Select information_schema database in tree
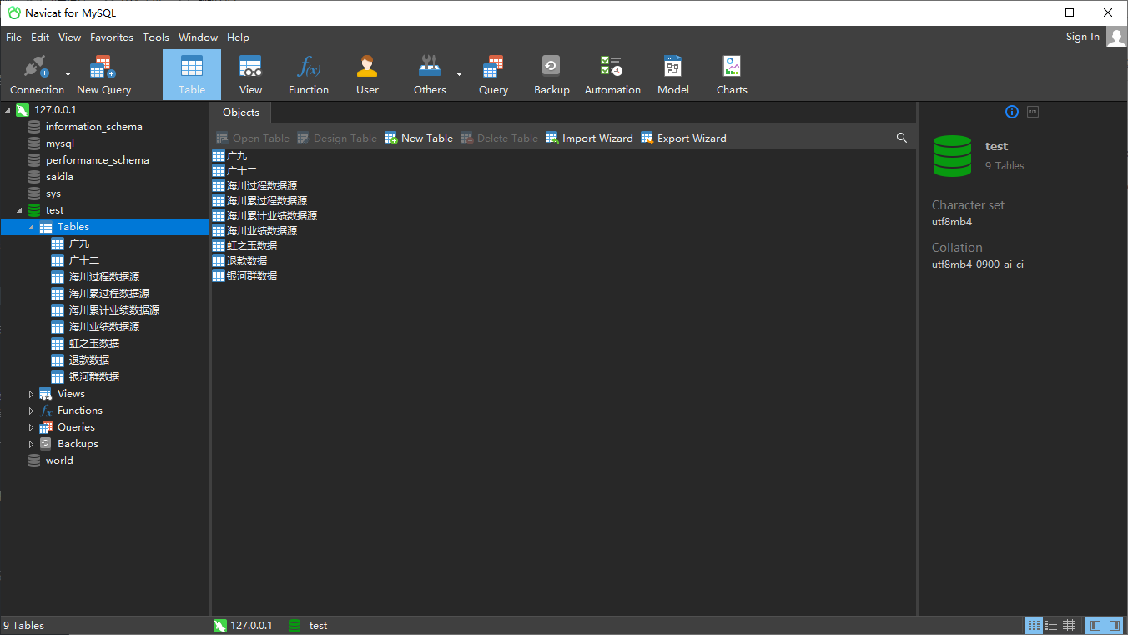 click(x=93, y=127)
